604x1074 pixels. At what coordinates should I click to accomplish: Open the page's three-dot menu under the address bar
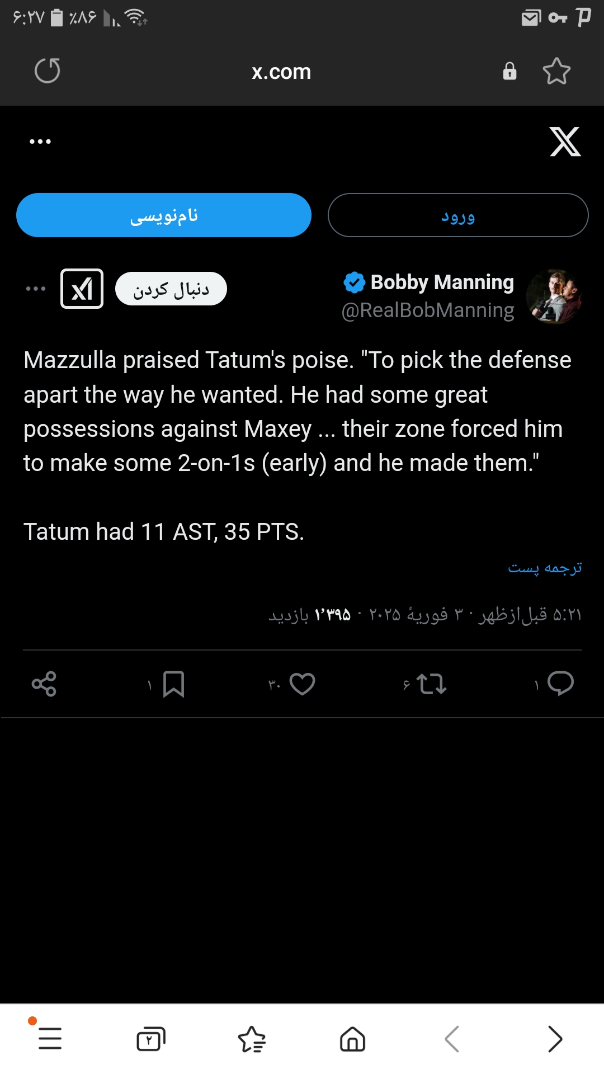point(40,142)
